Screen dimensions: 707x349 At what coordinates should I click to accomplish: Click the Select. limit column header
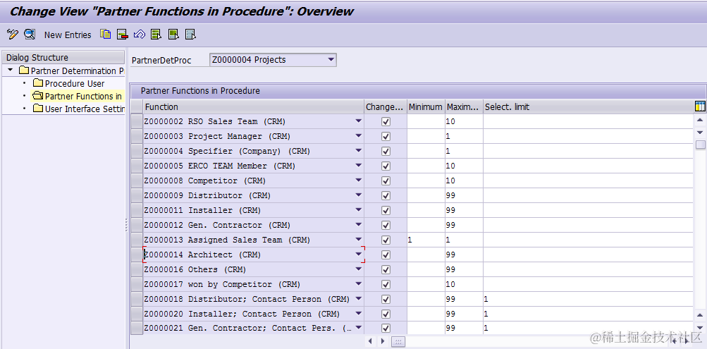point(589,107)
